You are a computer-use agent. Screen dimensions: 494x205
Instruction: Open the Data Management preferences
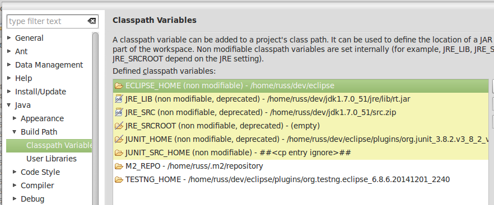pos(49,65)
